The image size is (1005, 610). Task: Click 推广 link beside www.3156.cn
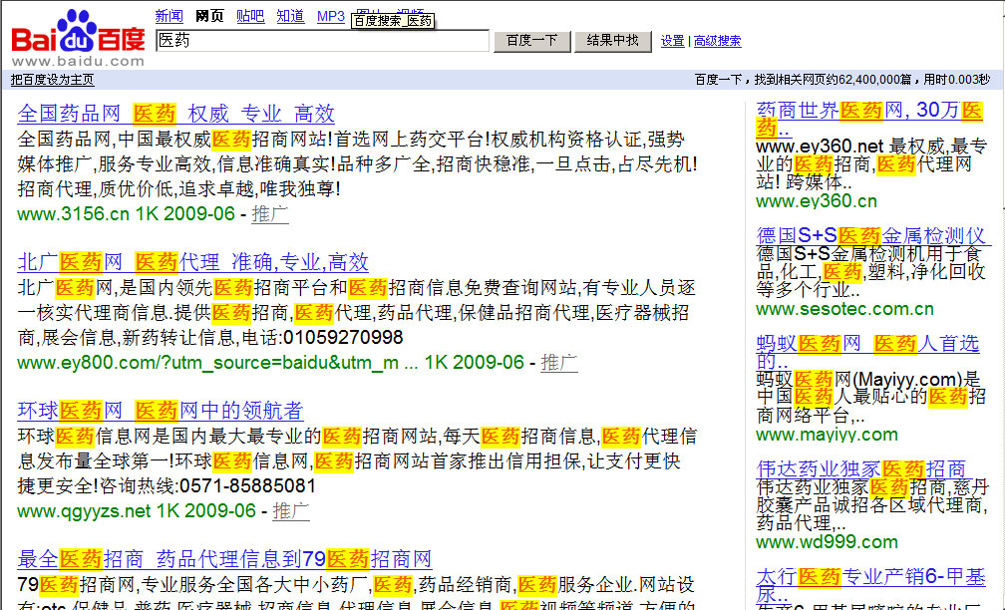[x=270, y=214]
